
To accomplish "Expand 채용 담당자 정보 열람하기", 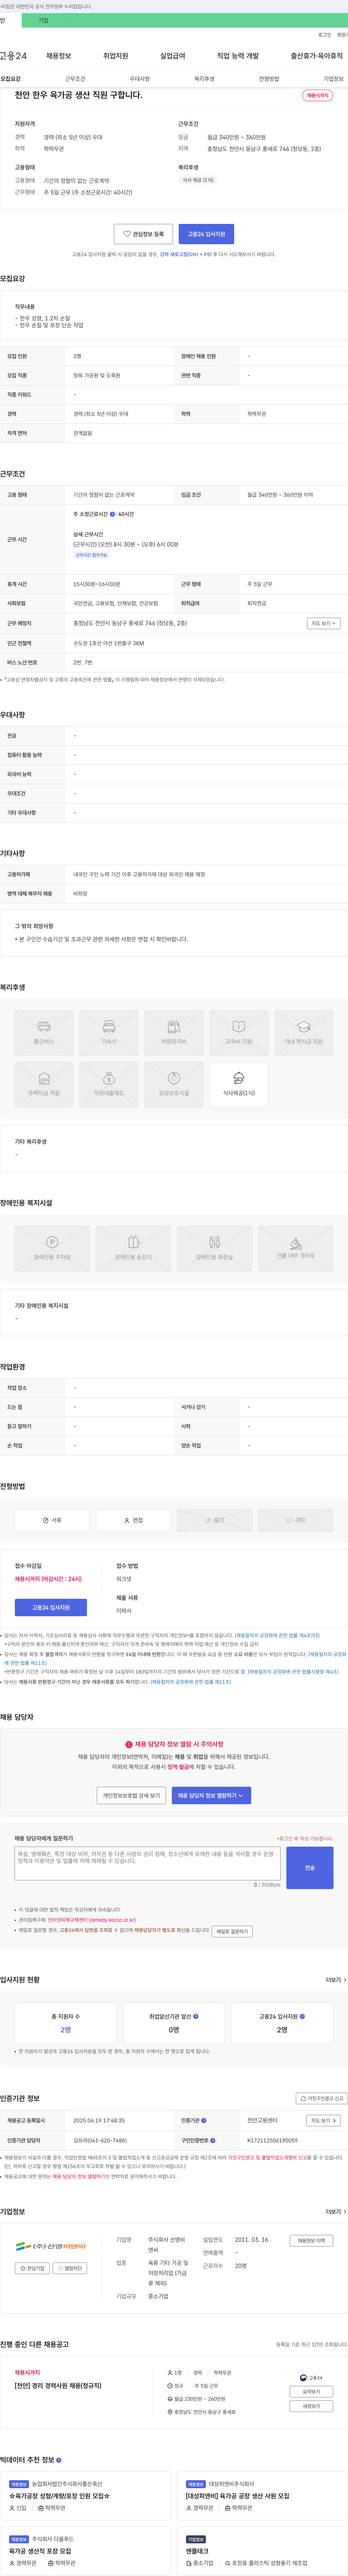I will coord(211,1795).
